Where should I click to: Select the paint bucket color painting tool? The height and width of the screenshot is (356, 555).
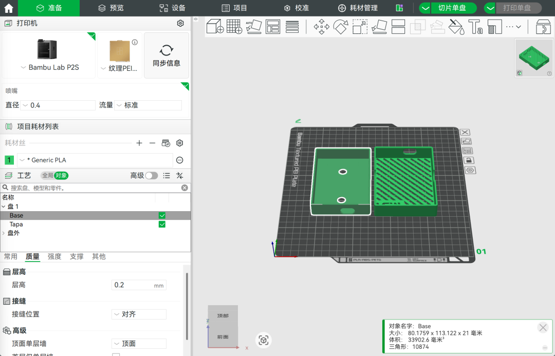[456, 27]
